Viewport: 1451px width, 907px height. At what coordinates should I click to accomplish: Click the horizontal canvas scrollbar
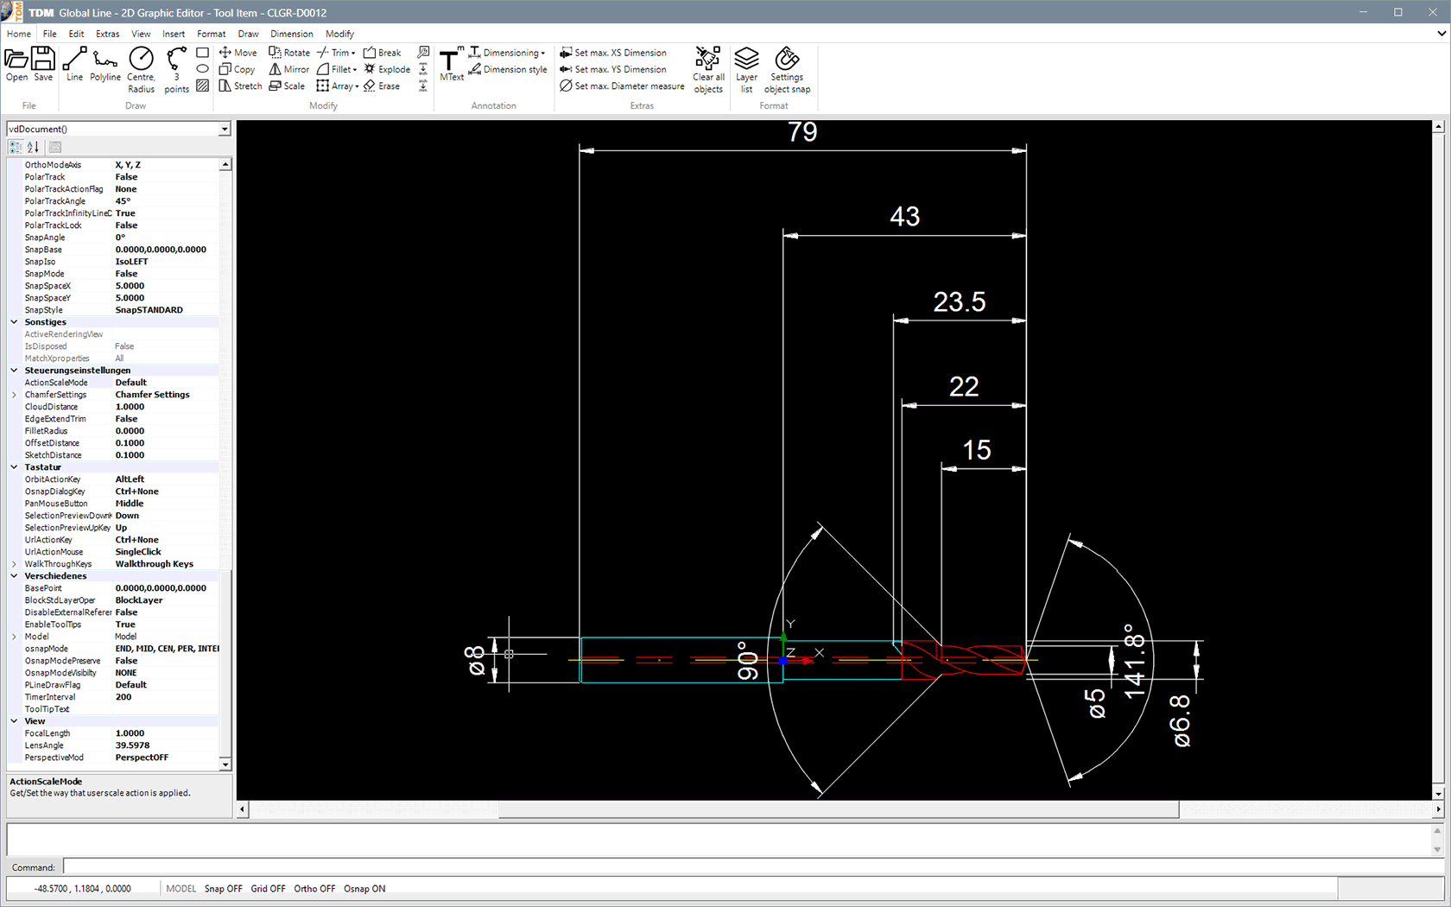coord(840,809)
